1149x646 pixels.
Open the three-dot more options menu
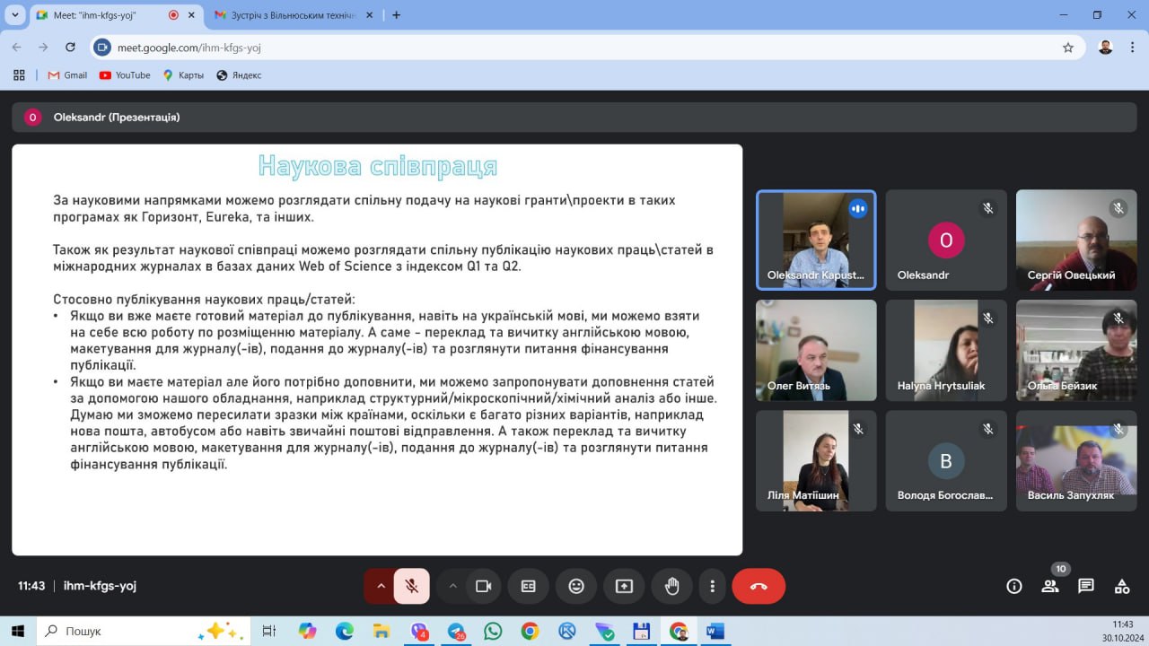713,586
